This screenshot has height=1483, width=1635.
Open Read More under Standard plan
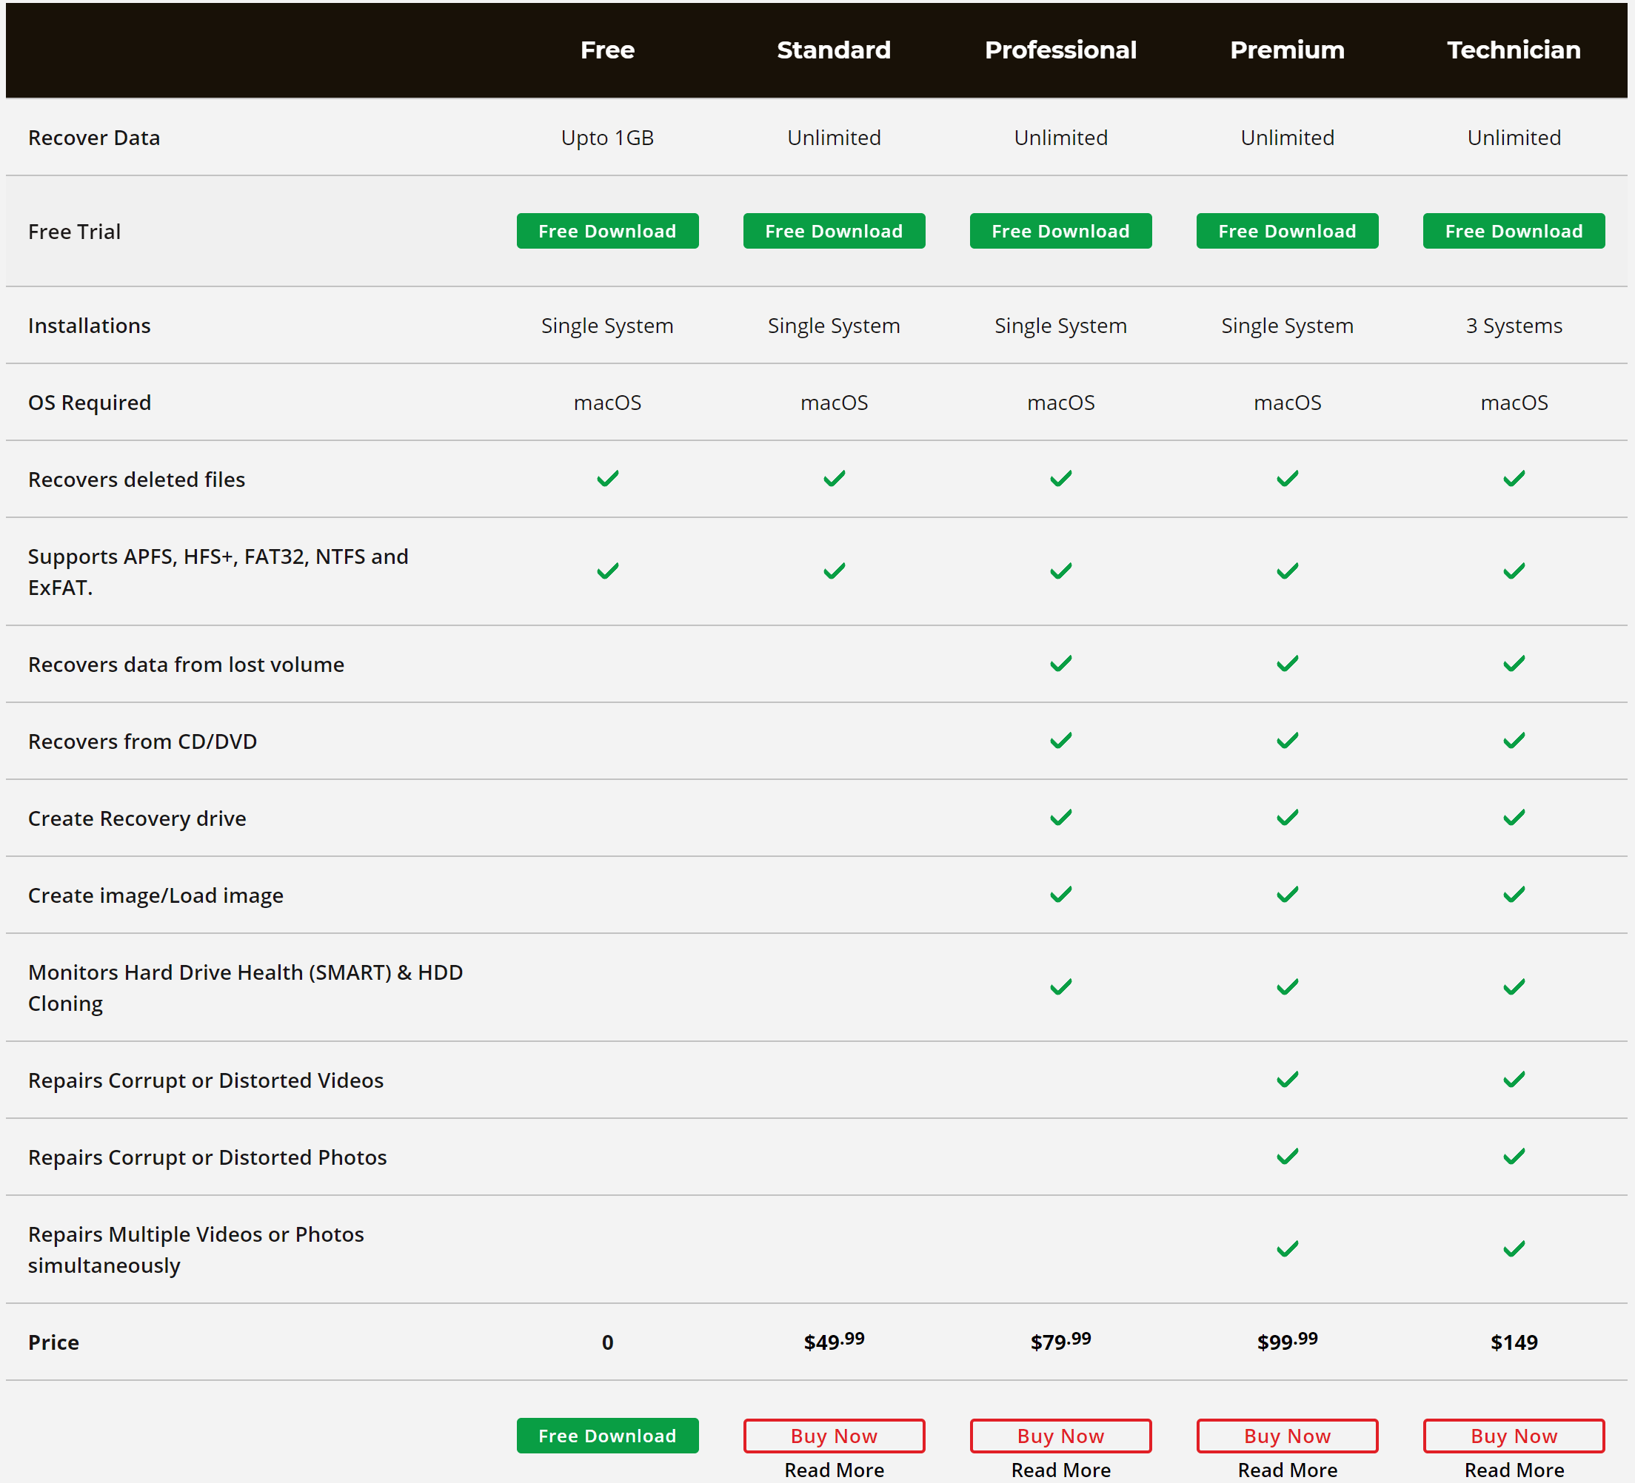tap(834, 1469)
